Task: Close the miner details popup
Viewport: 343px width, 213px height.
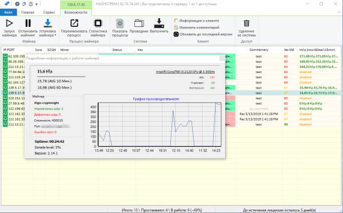Action: (x=222, y=58)
